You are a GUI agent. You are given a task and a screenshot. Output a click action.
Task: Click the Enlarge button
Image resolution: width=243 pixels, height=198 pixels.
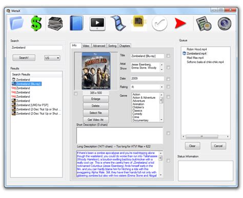96,99
